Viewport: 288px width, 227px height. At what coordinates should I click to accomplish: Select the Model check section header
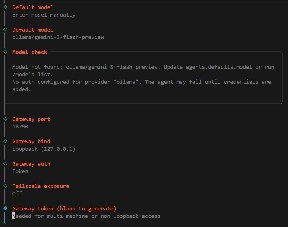click(30, 52)
